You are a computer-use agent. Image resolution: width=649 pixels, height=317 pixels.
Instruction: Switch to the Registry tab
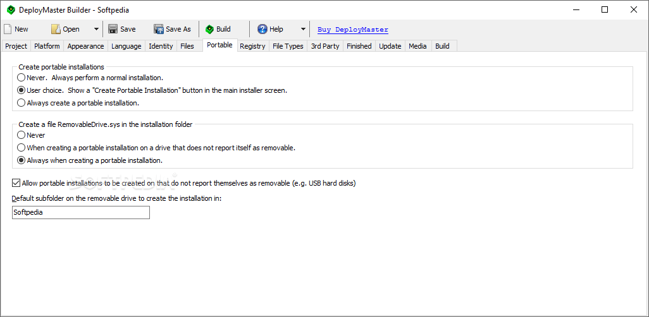pyautogui.click(x=252, y=46)
